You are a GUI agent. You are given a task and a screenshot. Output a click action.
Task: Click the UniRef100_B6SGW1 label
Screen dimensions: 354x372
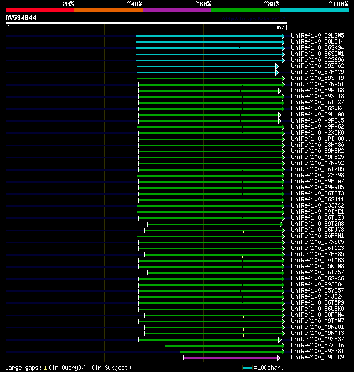[317, 54]
